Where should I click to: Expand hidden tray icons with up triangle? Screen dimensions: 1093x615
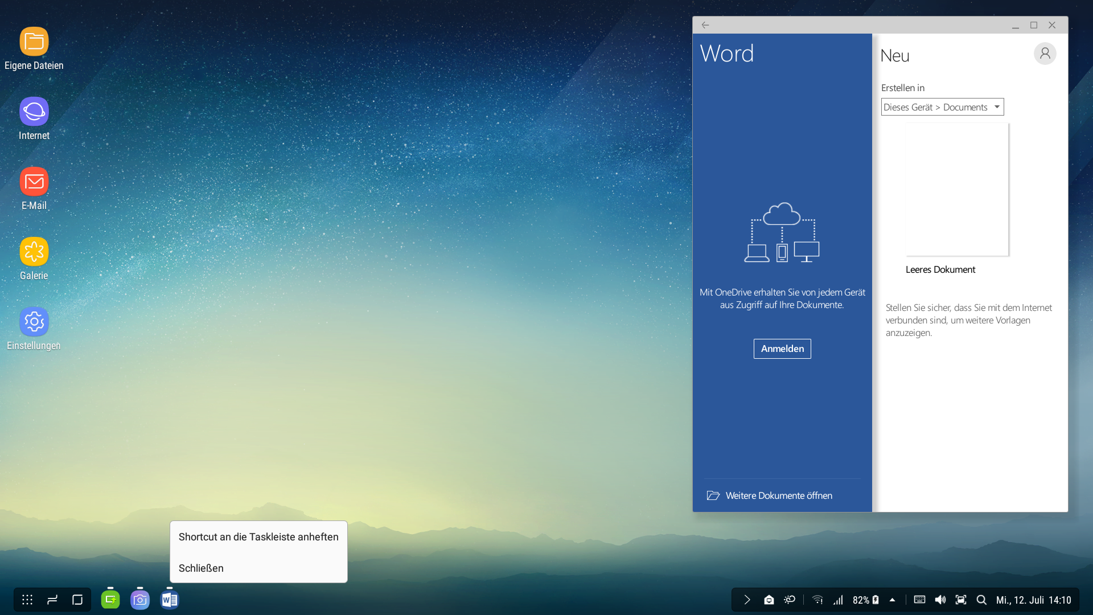[x=893, y=600]
